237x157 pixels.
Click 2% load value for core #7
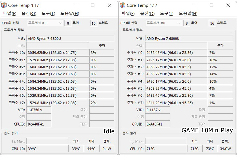pos(102,103)
